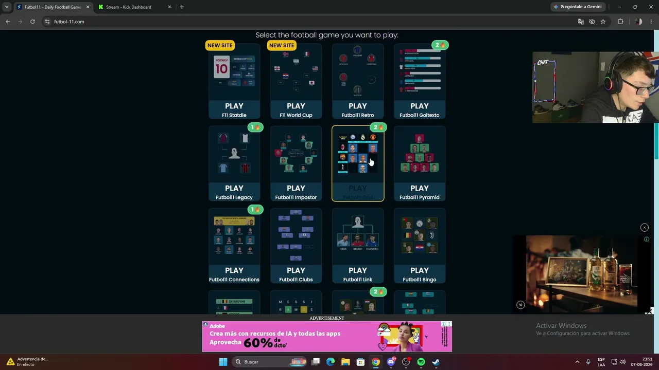Click the streak badge on Futbol11 Connections

point(255,210)
